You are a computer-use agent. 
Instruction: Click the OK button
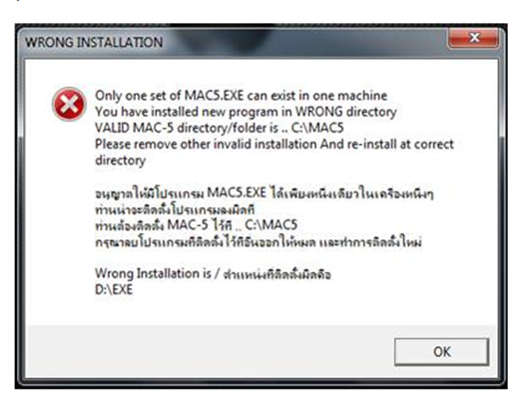441,352
